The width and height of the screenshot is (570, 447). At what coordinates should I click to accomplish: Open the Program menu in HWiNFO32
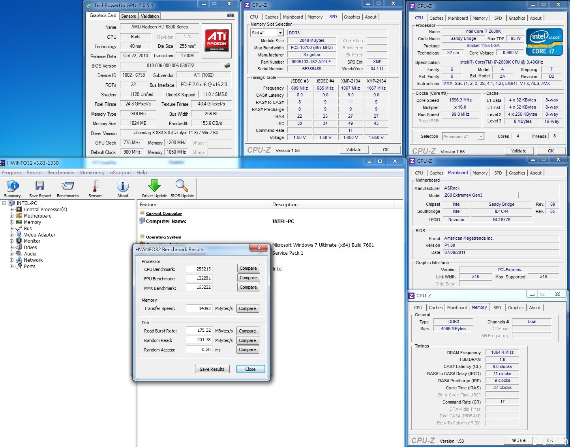point(11,173)
